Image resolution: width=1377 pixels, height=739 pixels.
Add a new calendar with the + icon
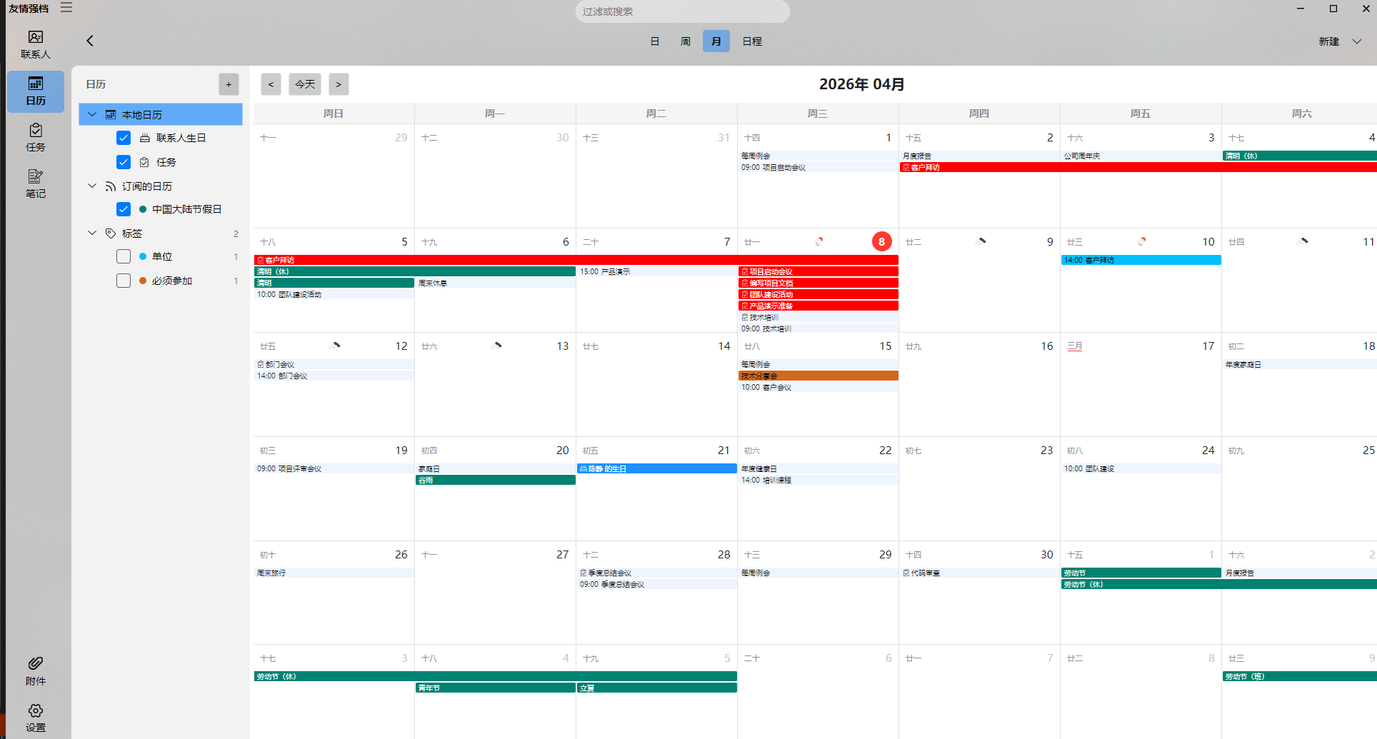pos(229,84)
